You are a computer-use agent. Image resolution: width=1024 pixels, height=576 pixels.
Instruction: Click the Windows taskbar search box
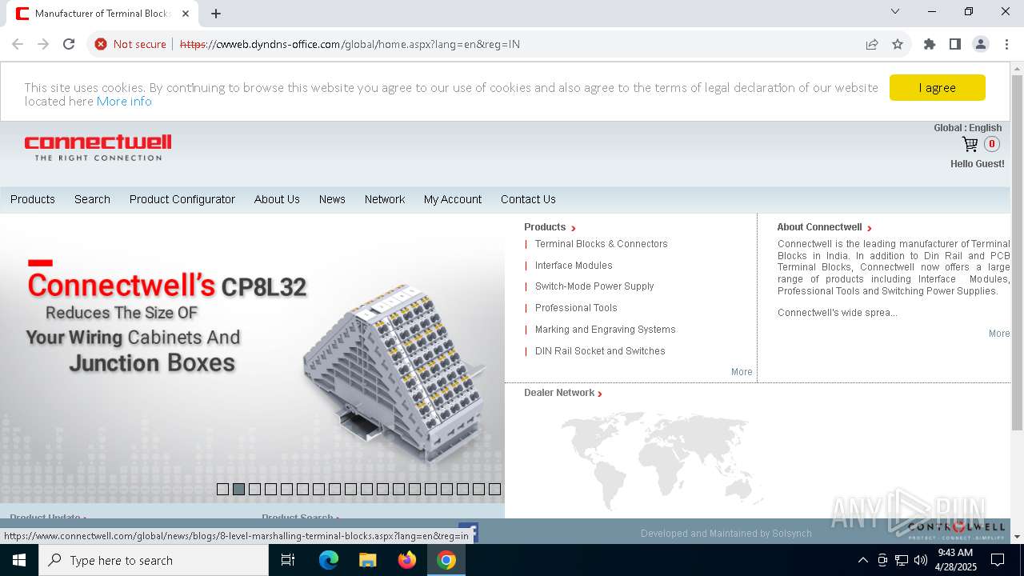pyautogui.click(x=154, y=560)
